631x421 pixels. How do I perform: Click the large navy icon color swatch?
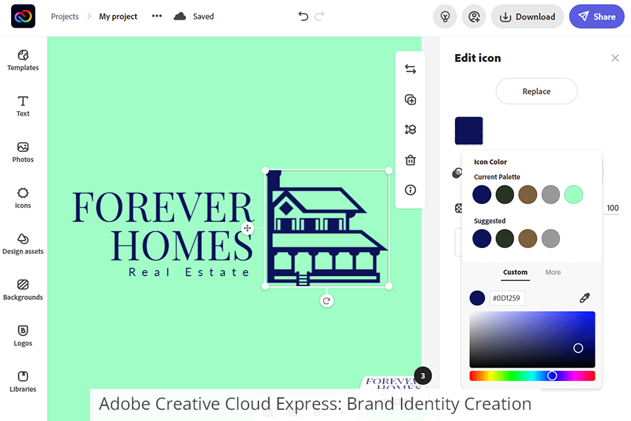click(x=469, y=130)
